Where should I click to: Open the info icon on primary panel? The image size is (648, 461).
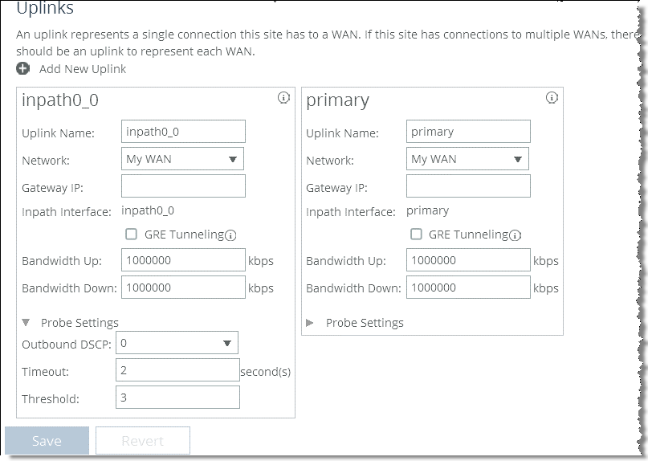pyautogui.click(x=552, y=97)
